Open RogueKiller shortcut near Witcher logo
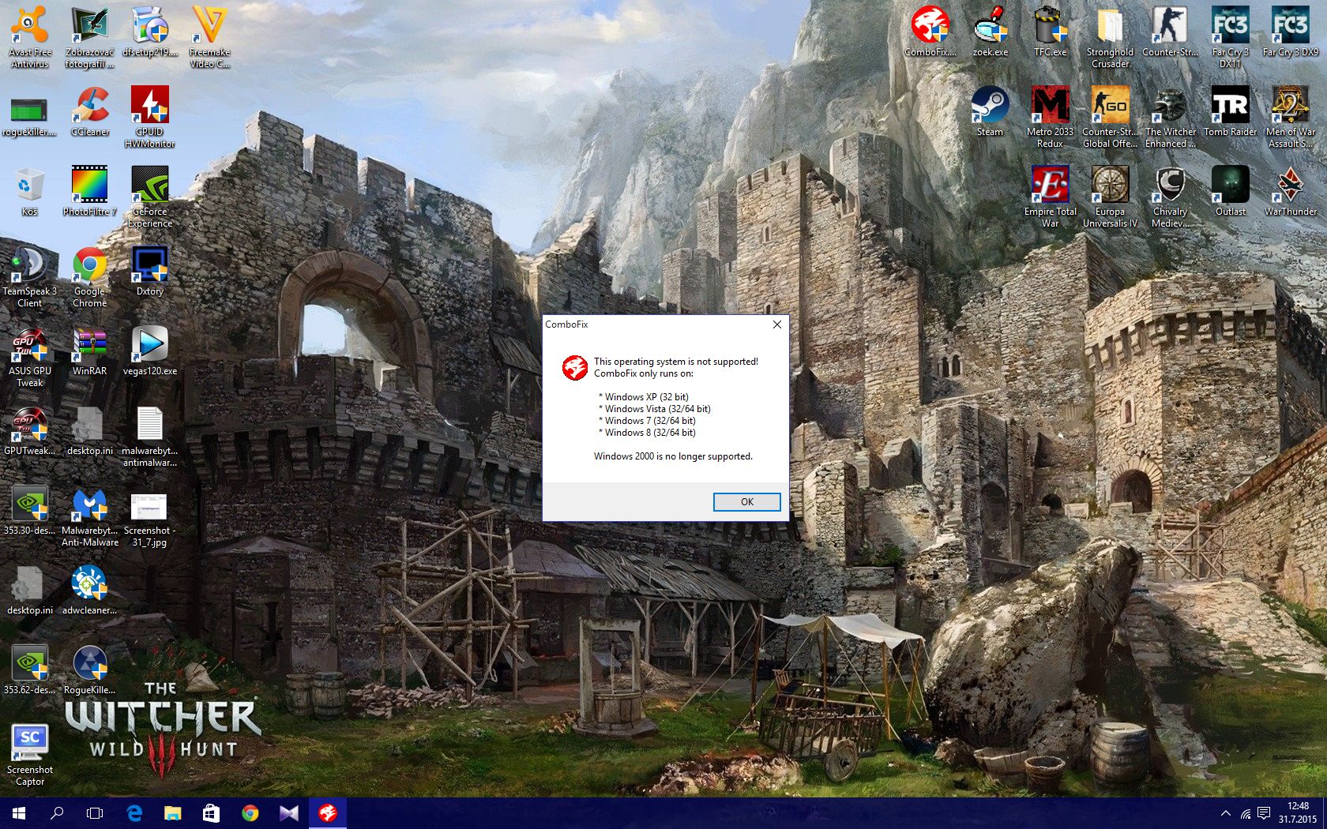The width and height of the screenshot is (1327, 829). click(89, 670)
